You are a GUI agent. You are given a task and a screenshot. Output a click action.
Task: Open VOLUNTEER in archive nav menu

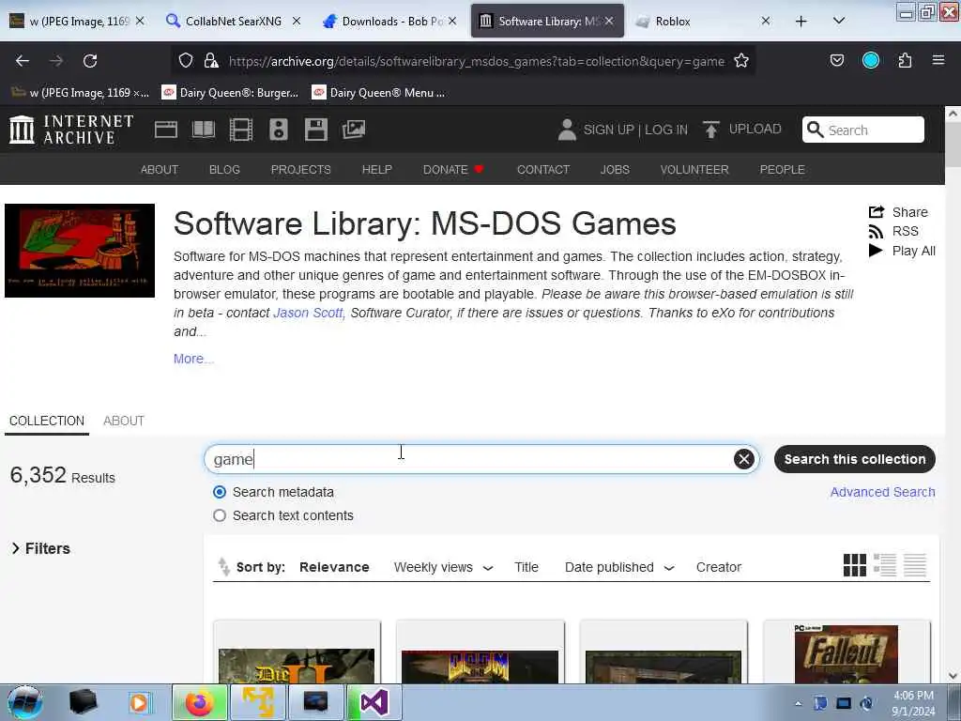click(x=694, y=169)
